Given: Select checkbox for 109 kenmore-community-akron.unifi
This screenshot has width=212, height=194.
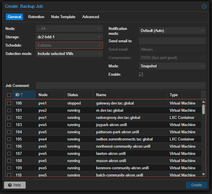Looking at the screenshot, I should (9, 168).
